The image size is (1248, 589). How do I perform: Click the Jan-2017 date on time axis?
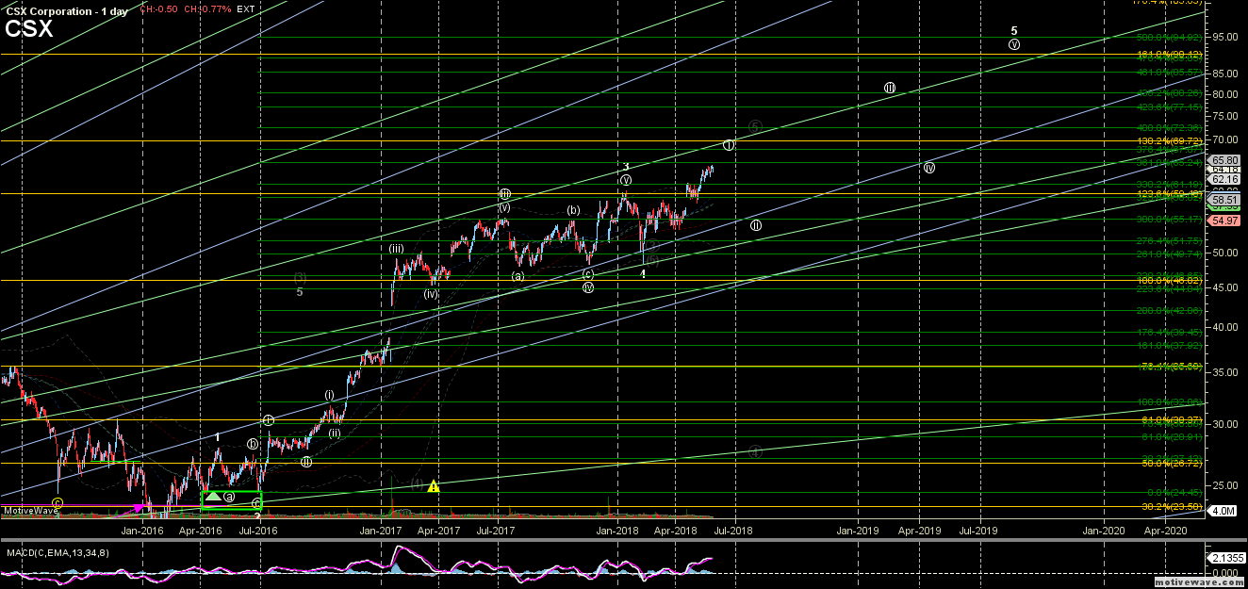[x=383, y=530]
